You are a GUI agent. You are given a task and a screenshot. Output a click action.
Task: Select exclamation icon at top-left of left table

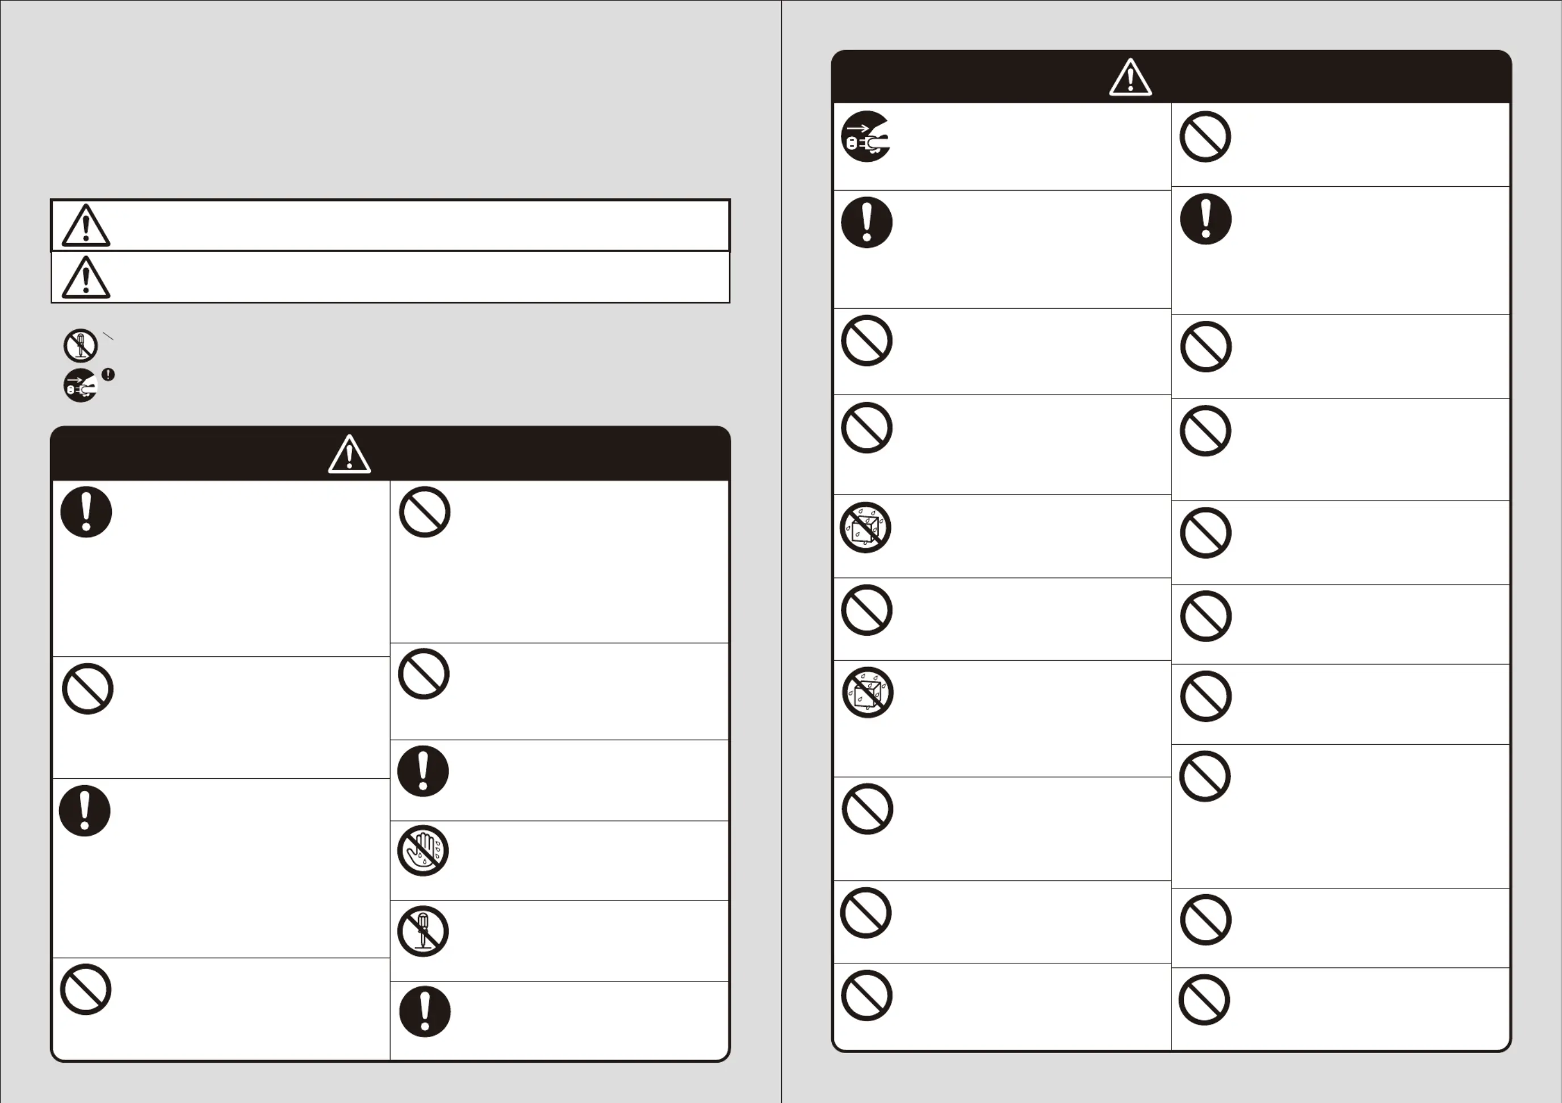click(x=86, y=512)
